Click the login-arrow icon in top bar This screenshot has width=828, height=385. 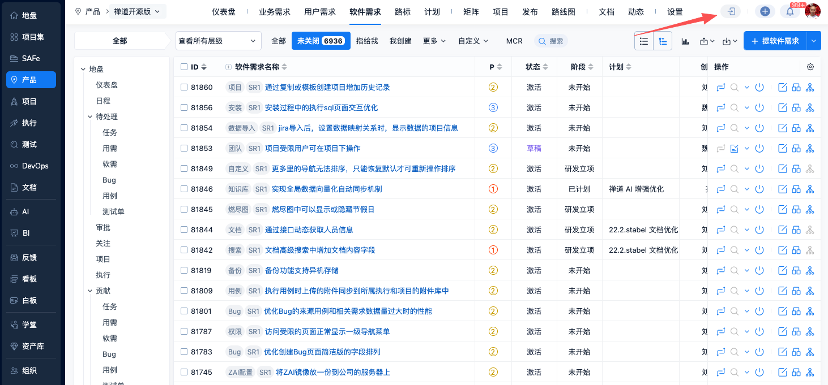(x=731, y=11)
